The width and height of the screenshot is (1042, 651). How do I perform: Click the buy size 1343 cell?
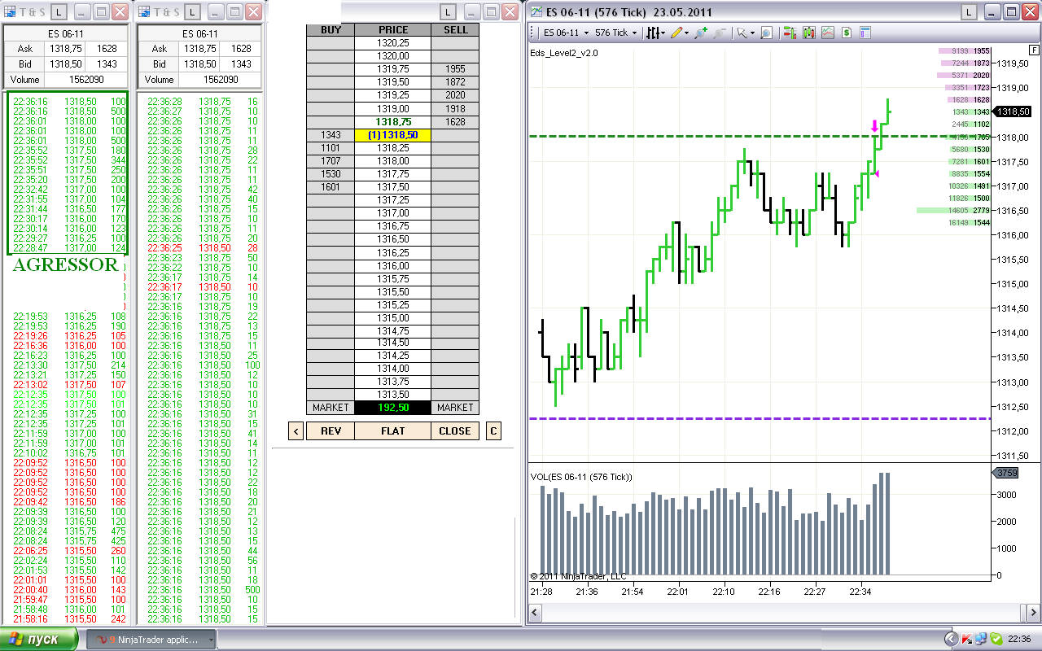[331, 134]
